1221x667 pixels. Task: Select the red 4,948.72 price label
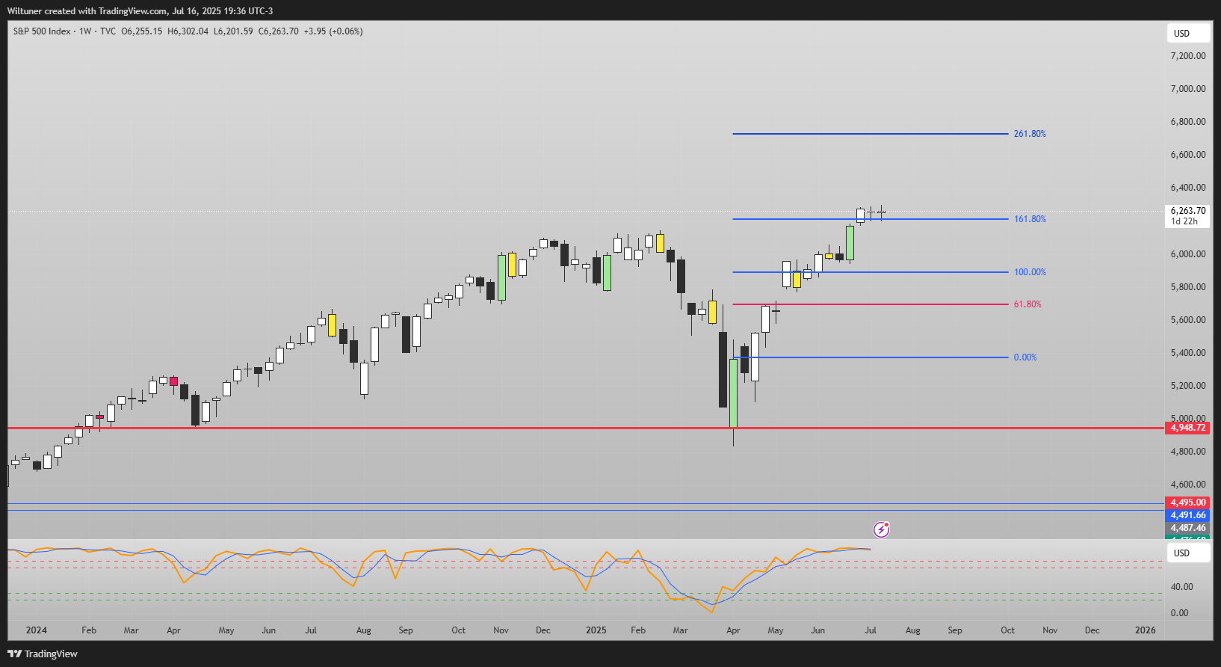[x=1188, y=428]
